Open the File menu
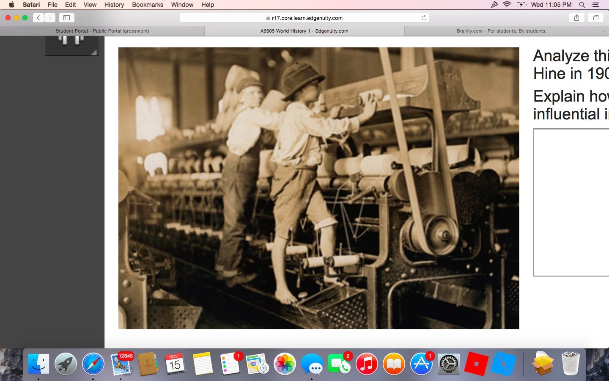The image size is (609, 381). click(52, 5)
